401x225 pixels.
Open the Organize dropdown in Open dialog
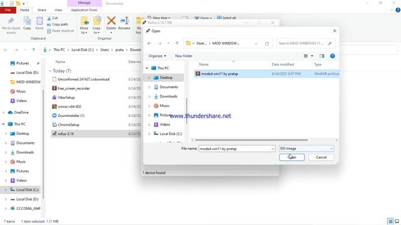point(157,56)
